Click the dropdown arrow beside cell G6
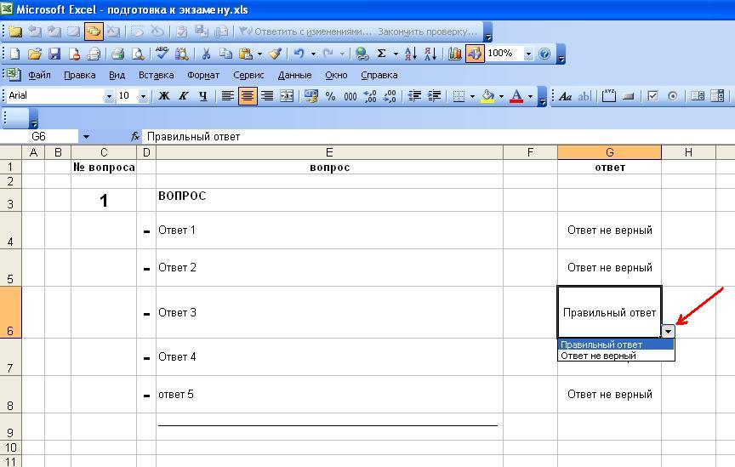The height and width of the screenshot is (467, 735). pos(669,331)
